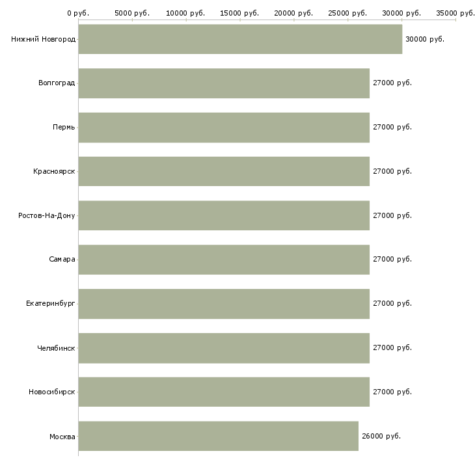This screenshot has width=475, height=475.
Task: Select the Москва bar
Action: tap(218, 436)
